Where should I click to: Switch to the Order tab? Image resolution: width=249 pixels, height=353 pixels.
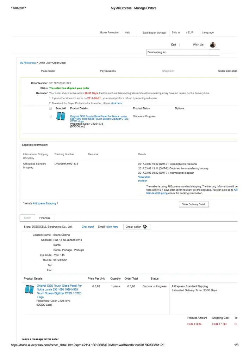(27, 218)
